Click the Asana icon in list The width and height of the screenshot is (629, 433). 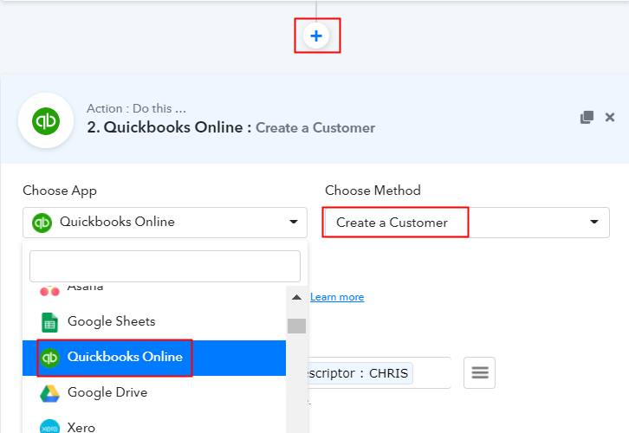click(x=49, y=291)
